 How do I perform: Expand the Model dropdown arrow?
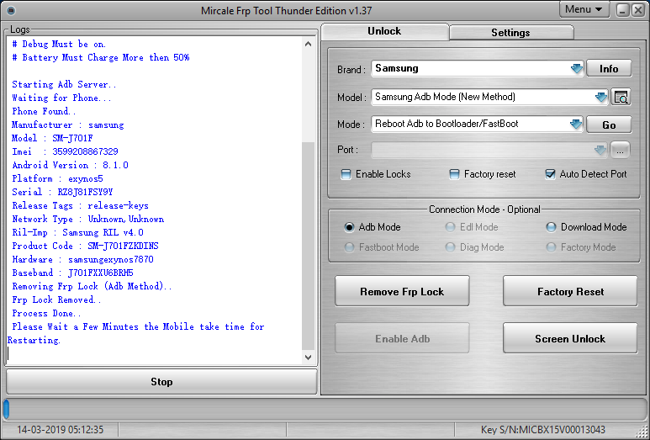pos(600,97)
